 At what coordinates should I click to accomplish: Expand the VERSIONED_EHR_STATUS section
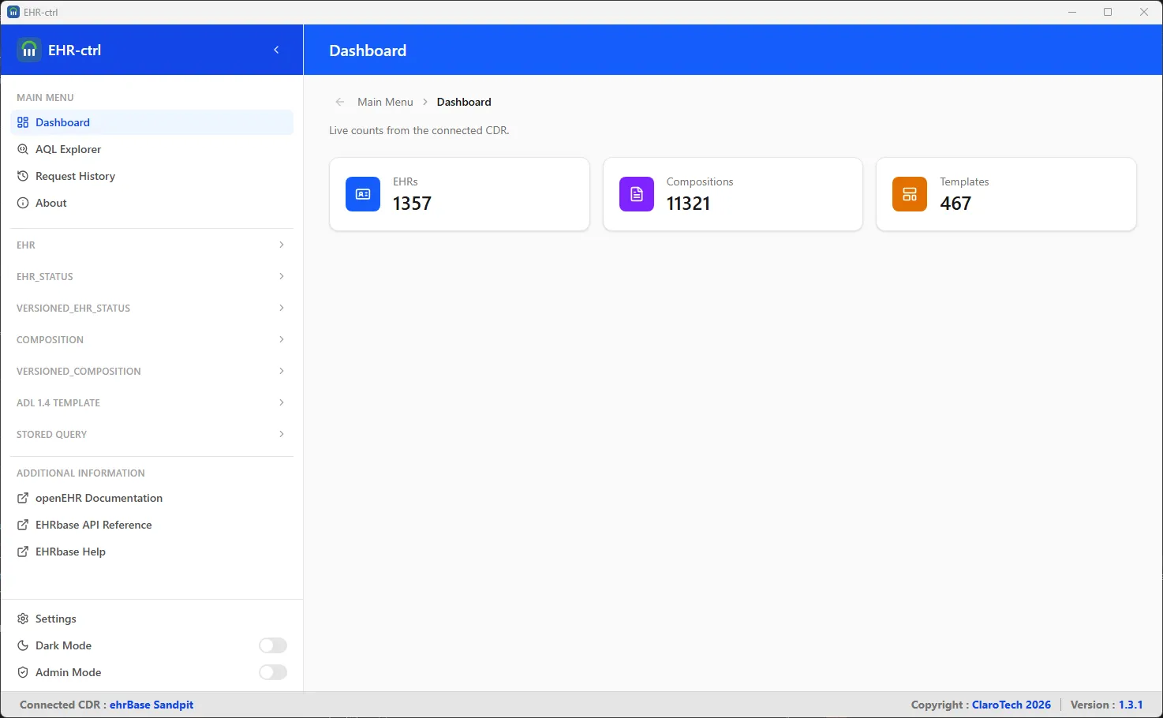point(151,308)
